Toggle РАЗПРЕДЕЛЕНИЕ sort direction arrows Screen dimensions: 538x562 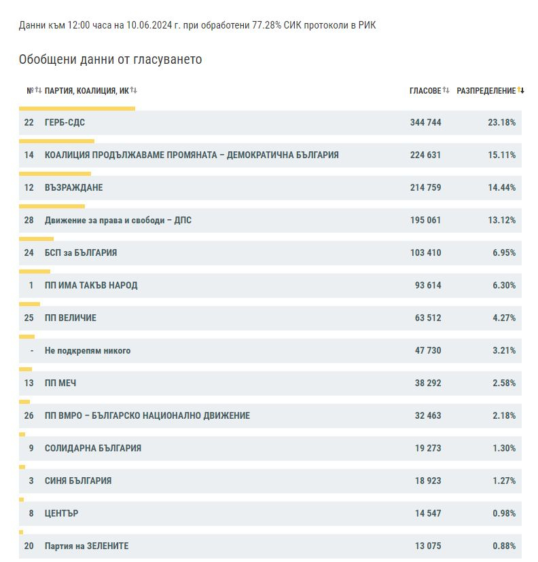click(521, 90)
